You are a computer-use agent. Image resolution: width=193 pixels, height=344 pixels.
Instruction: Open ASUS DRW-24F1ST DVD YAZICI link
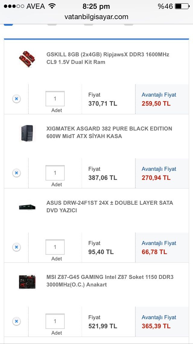pos(110,207)
